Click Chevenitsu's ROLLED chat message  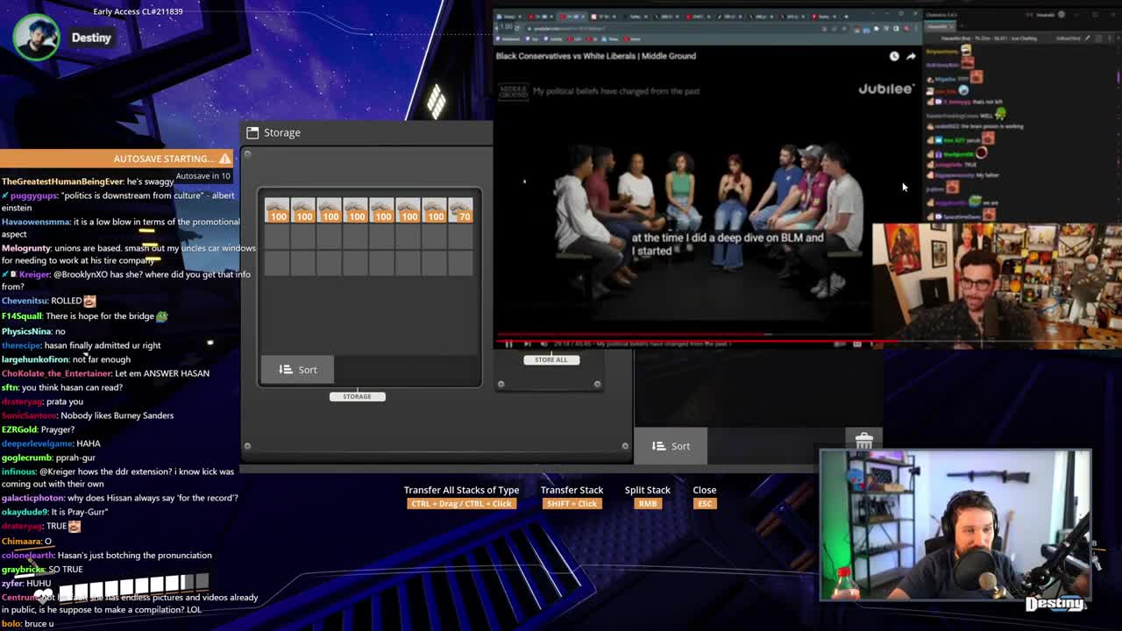click(48, 301)
